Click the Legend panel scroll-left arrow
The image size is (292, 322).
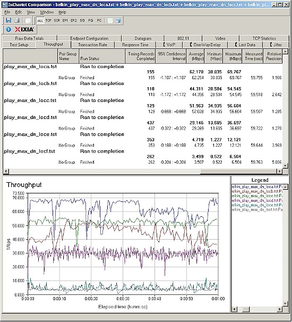point(234,309)
